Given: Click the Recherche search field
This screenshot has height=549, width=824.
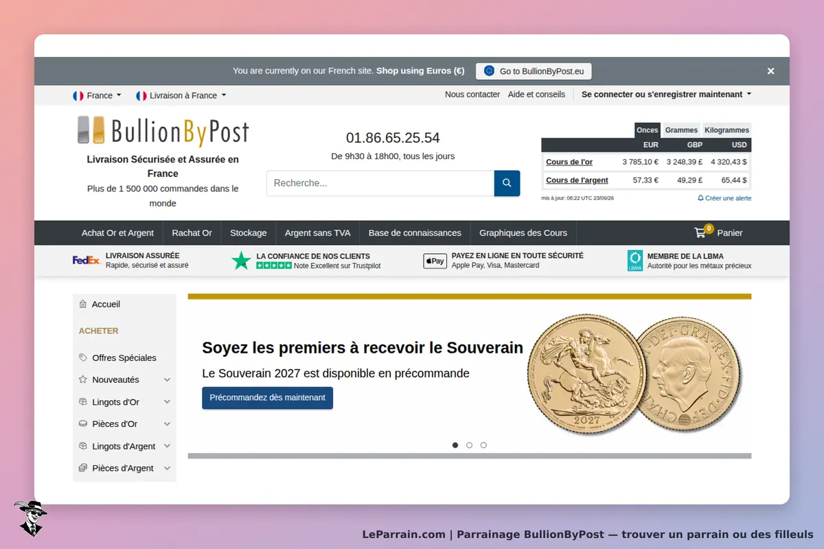Looking at the screenshot, I should [380, 183].
